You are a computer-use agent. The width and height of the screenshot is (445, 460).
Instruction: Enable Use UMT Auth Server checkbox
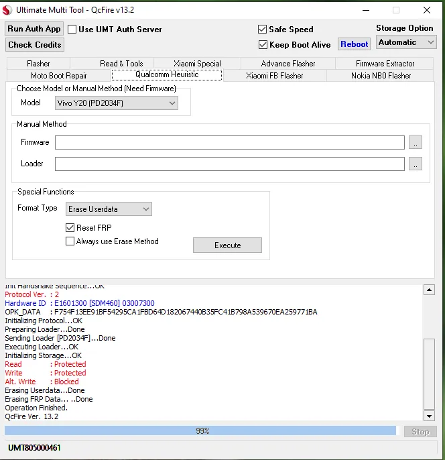[x=72, y=30]
